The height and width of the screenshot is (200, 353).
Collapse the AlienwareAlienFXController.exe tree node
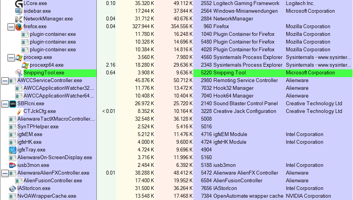click(5, 173)
